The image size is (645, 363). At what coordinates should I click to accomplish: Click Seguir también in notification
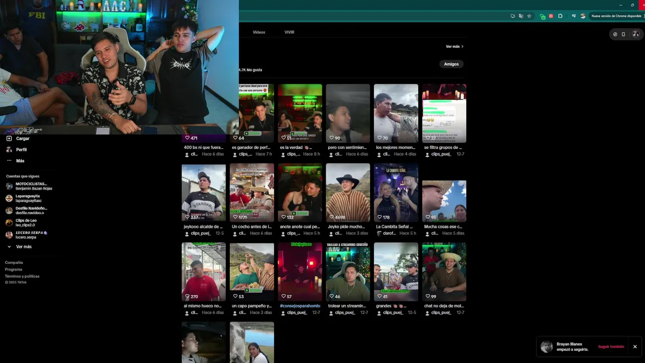point(611,347)
